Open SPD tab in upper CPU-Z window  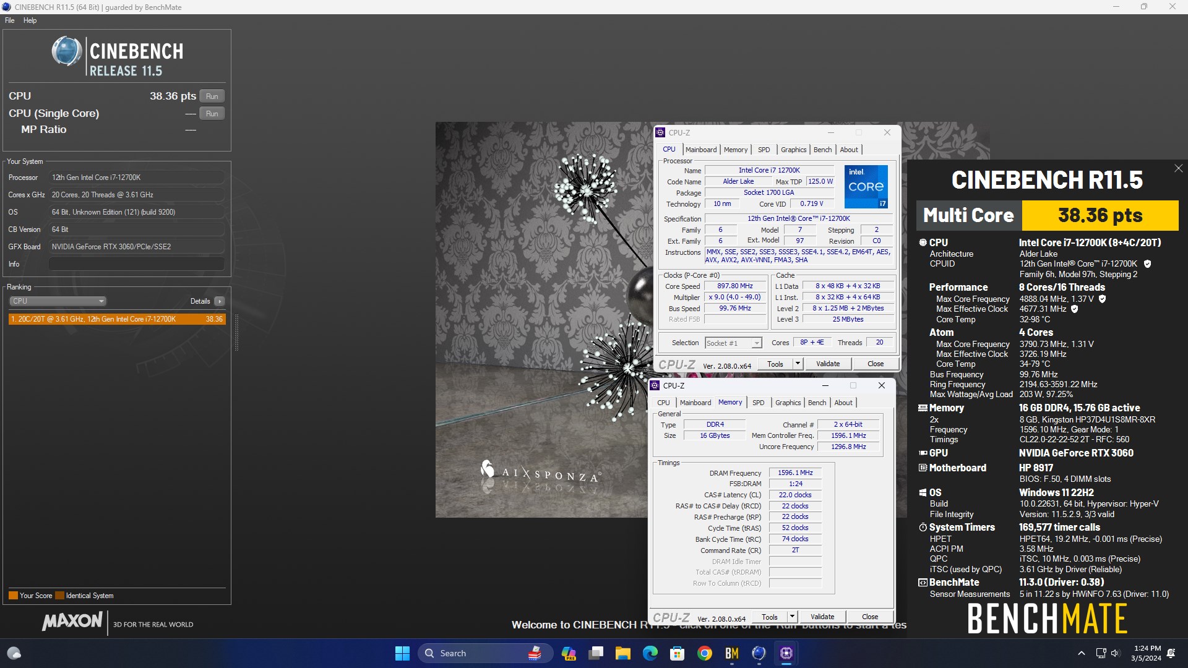point(764,150)
